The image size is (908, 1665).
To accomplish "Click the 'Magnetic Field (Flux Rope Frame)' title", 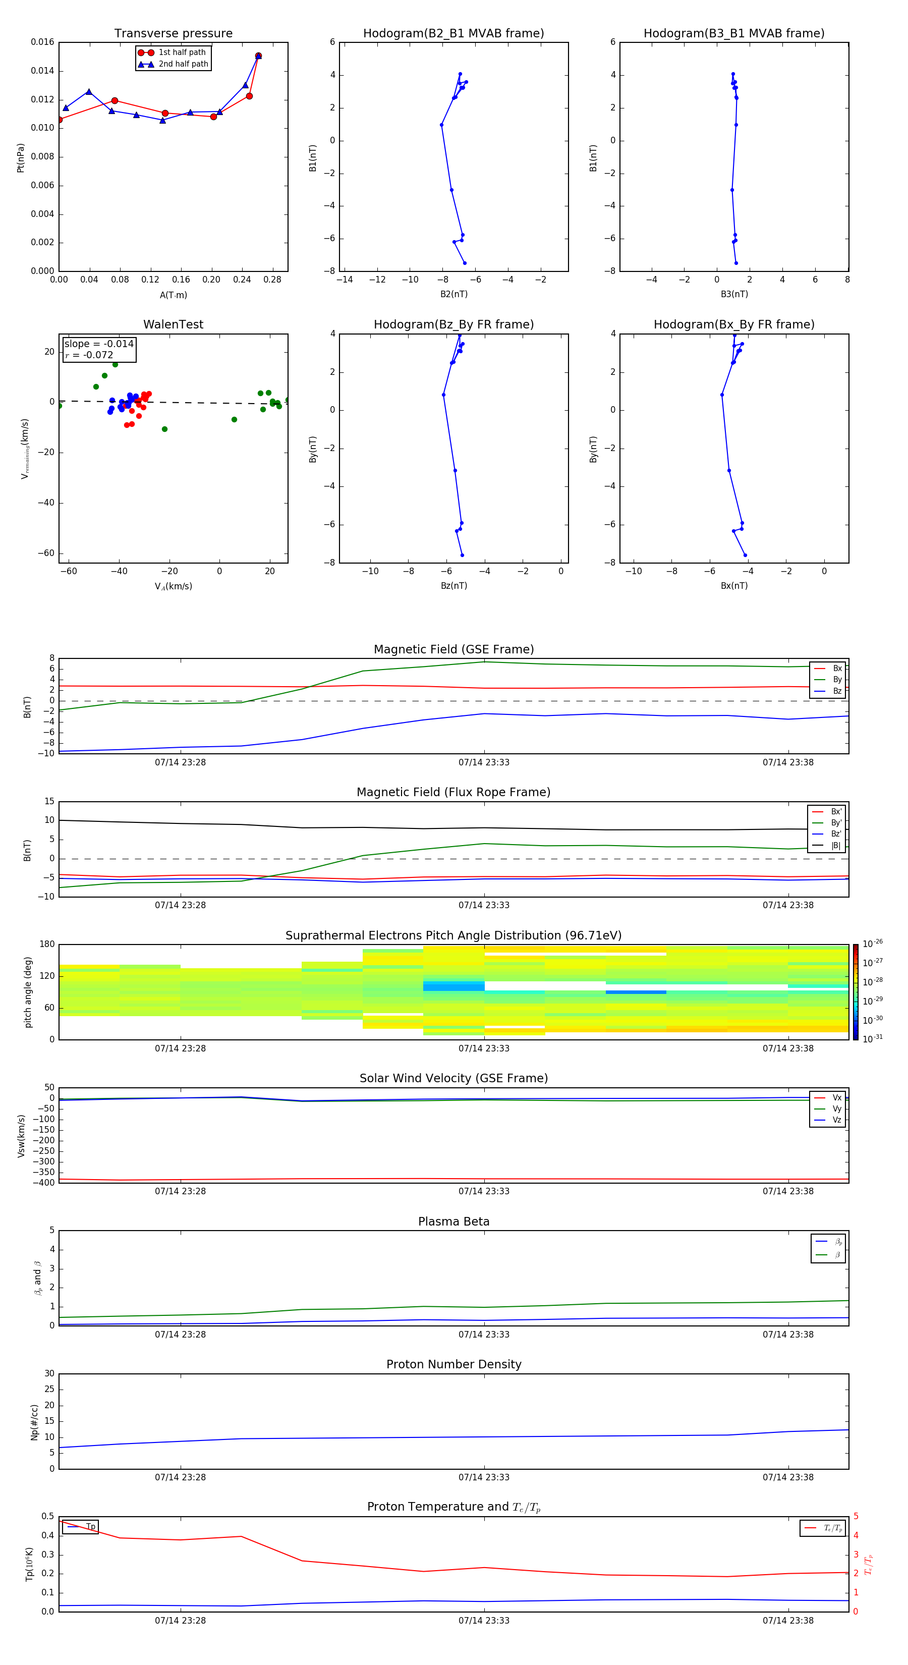I will (x=453, y=793).
